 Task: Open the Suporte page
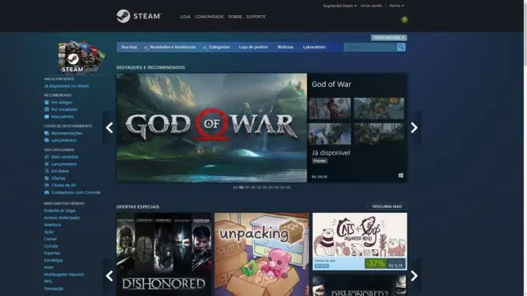click(256, 17)
